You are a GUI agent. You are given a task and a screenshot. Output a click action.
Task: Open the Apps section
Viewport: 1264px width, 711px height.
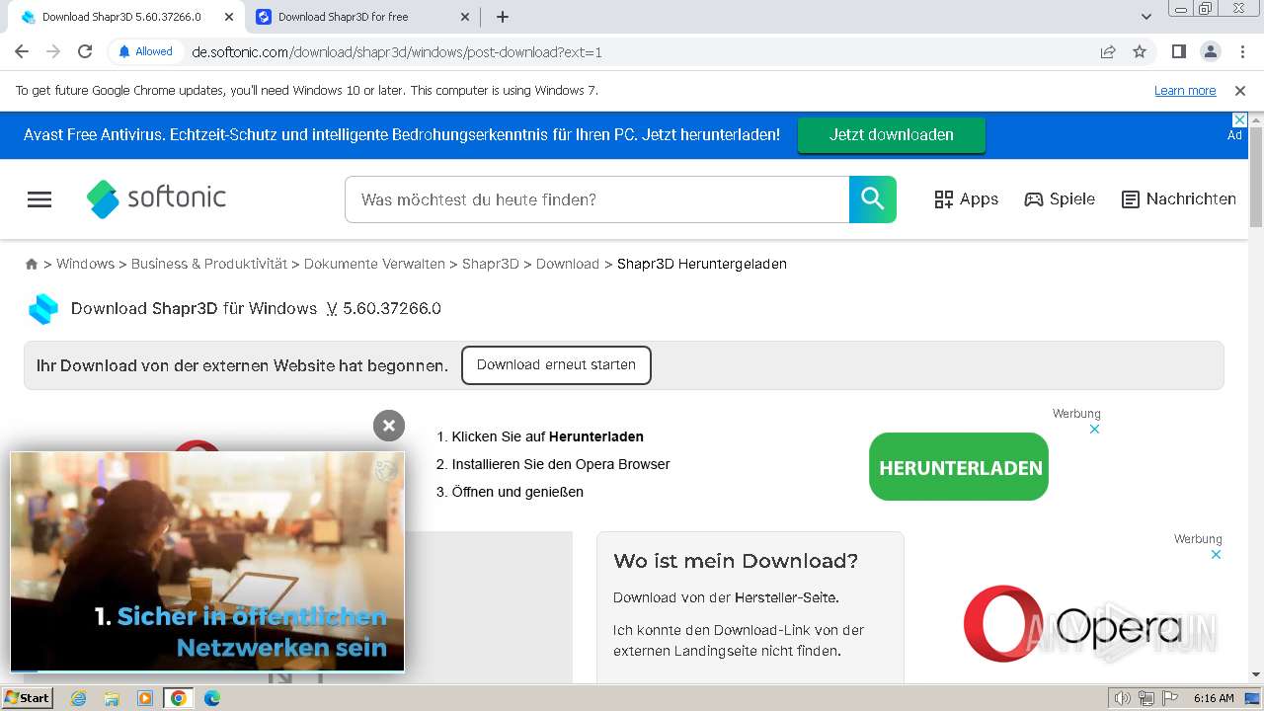click(x=967, y=199)
